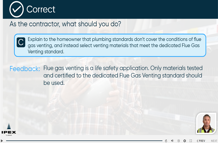The width and height of the screenshot is (218, 143).
Task: Click the question 'As the contractor' text
Action: click(x=65, y=24)
